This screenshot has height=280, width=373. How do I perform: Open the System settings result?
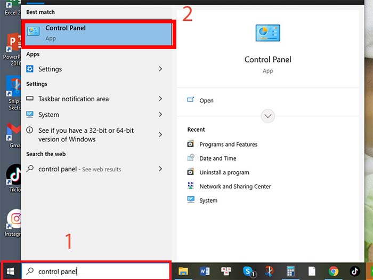tap(95, 115)
